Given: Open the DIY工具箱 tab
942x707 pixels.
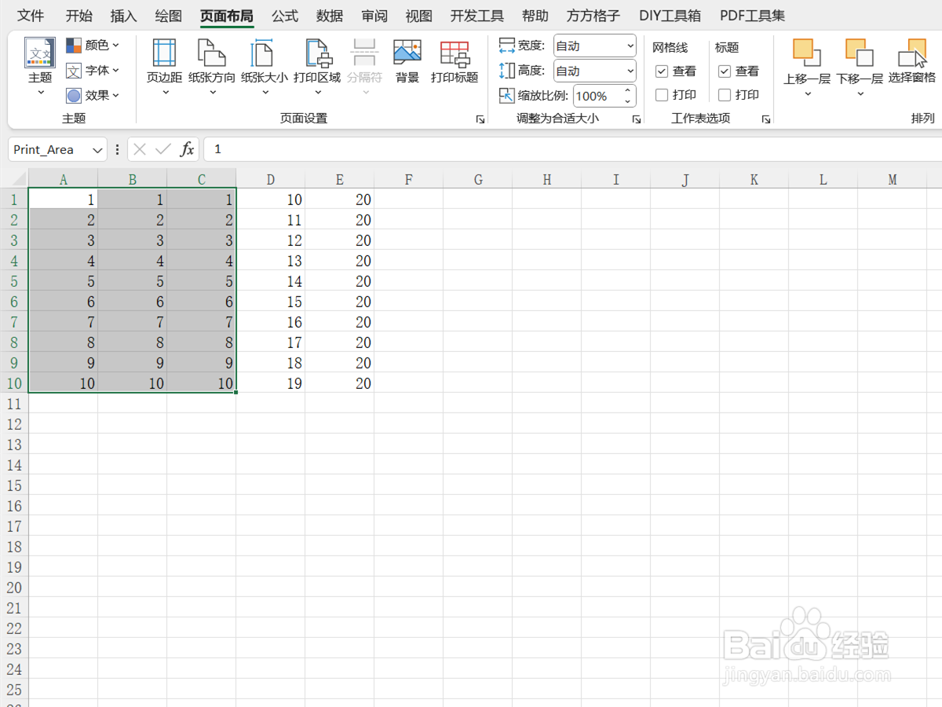Looking at the screenshot, I should [x=670, y=16].
